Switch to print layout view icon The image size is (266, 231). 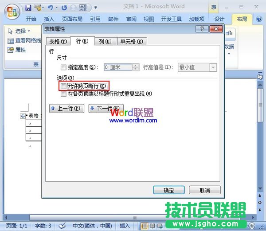(x=145, y=226)
